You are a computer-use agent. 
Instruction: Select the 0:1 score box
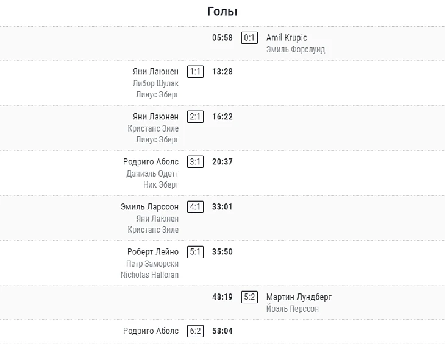coord(249,38)
